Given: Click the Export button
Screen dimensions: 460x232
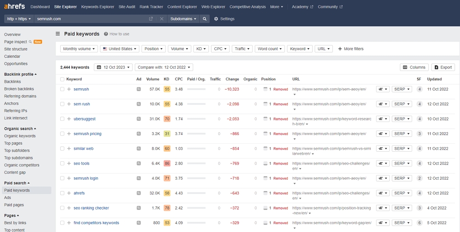Looking at the screenshot, I should [443, 68].
